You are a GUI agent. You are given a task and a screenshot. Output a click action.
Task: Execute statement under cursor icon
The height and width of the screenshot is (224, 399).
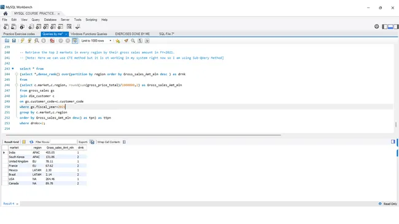click(29, 40)
